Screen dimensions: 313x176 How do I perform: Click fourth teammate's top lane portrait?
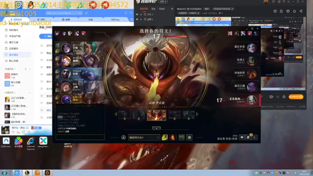(x=66, y=87)
